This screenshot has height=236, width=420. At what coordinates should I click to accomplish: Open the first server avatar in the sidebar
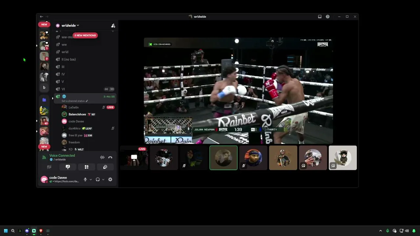click(44, 35)
